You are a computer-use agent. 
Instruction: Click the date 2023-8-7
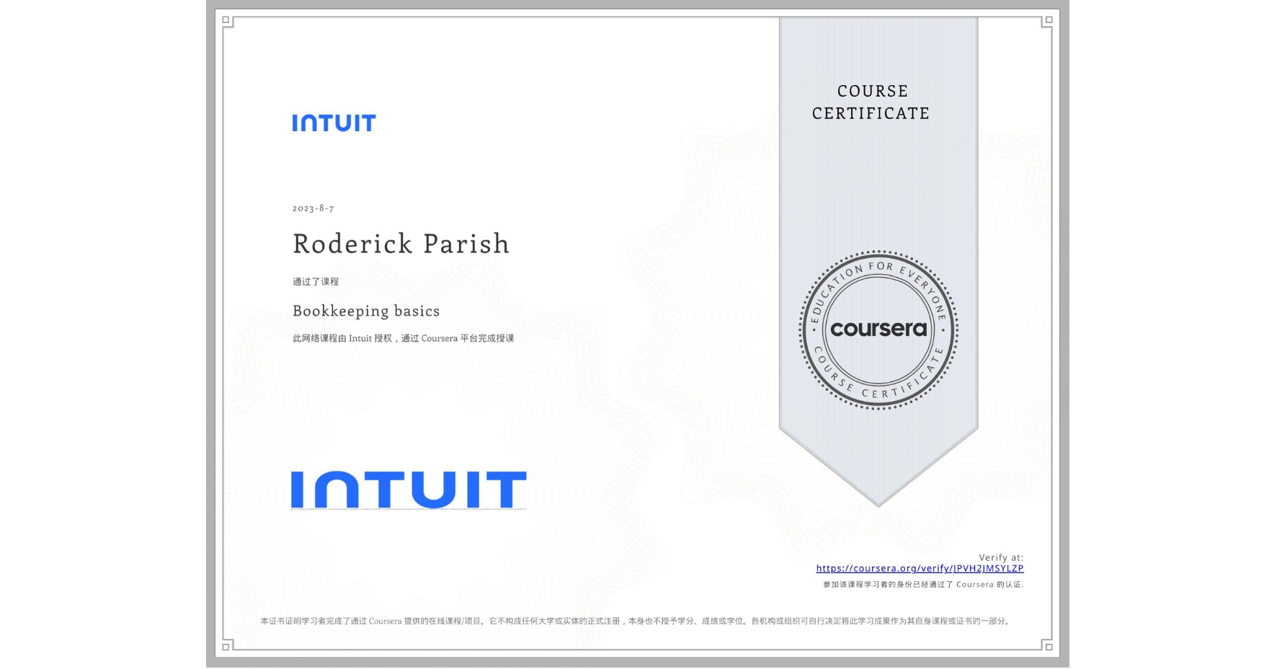[313, 208]
